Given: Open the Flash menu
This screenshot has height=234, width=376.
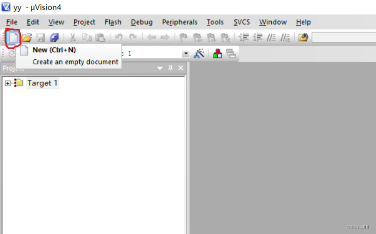Looking at the screenshot, I should (113, 22).
